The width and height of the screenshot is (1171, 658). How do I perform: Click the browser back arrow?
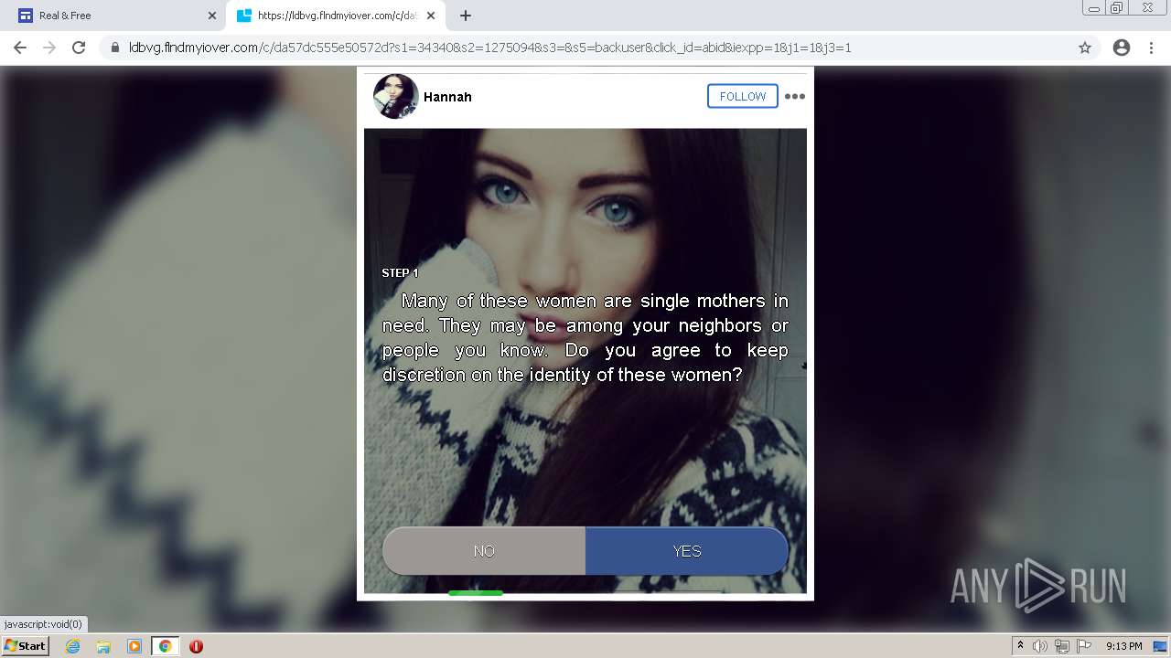click(20, 48)
